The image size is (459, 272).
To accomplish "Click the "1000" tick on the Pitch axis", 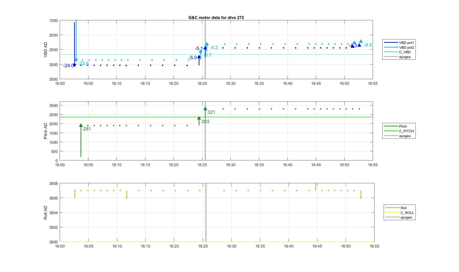I will tap(54, 142).
